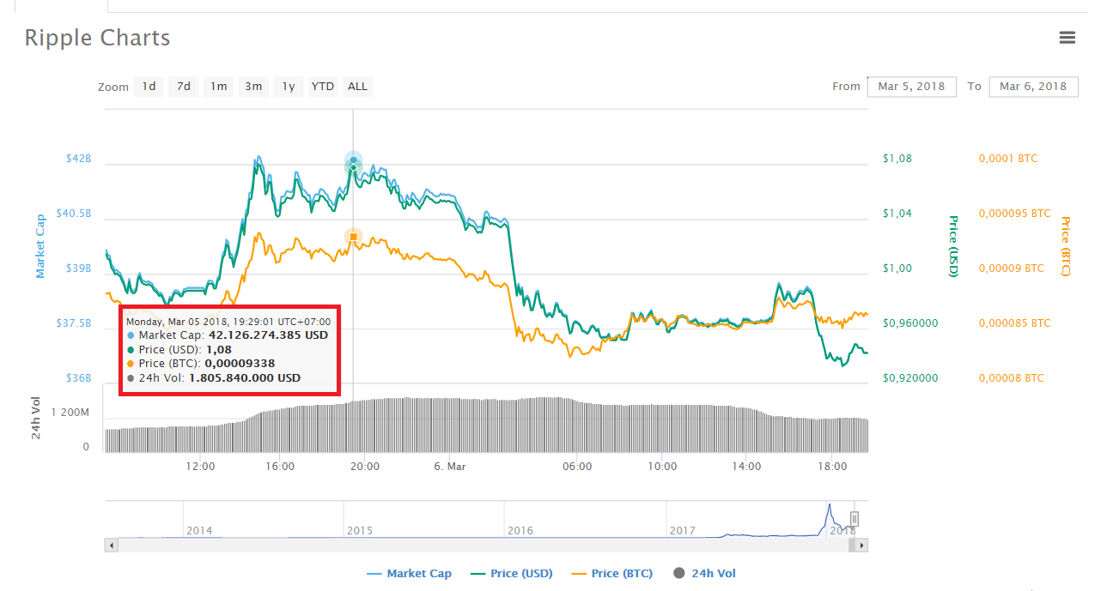Click the 6. Mar time axis label
This screenshot has width=1113, height=591.
(450, 466)
